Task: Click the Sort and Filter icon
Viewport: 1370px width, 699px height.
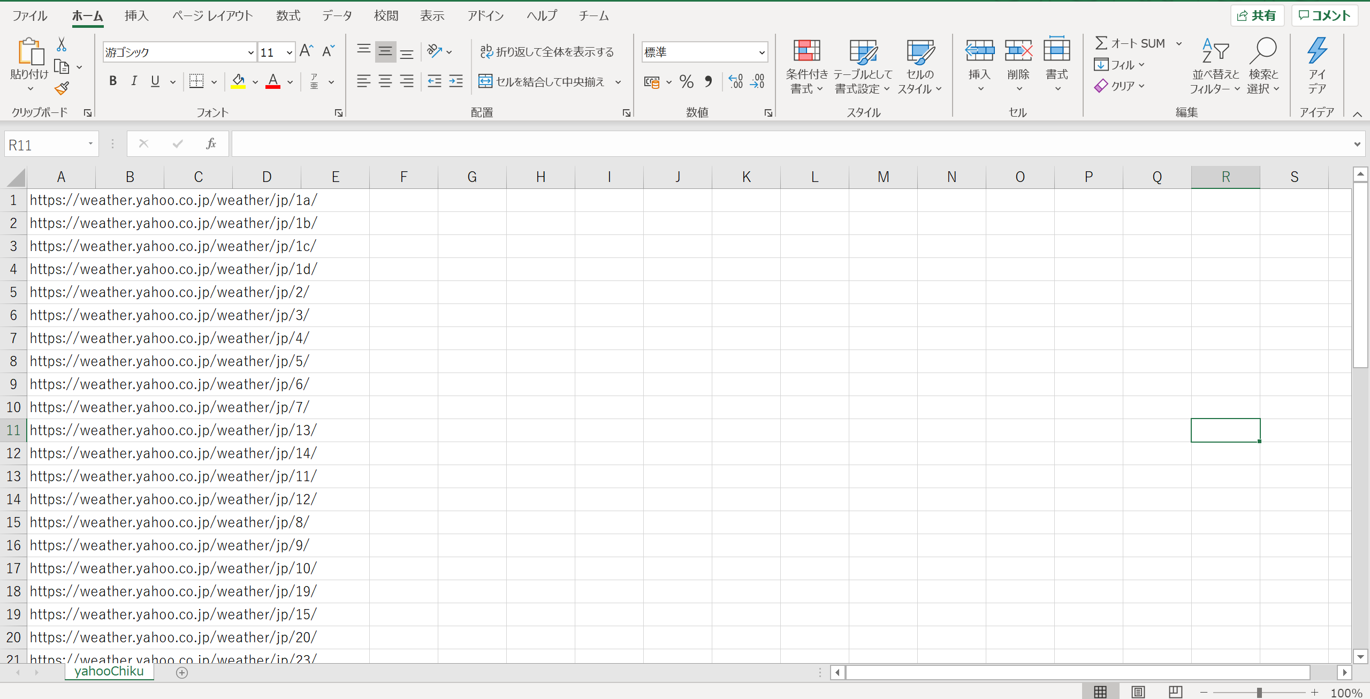Action: point(1215,51)
